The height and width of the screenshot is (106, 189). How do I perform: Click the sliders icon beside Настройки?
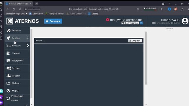(8, 61)
